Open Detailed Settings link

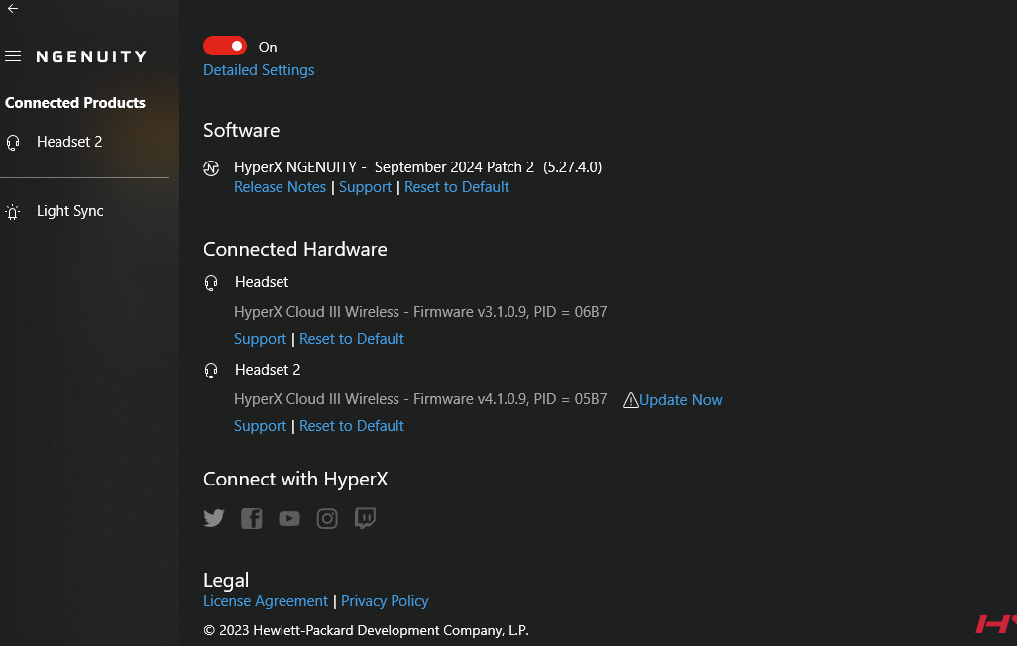click(259, 70)
